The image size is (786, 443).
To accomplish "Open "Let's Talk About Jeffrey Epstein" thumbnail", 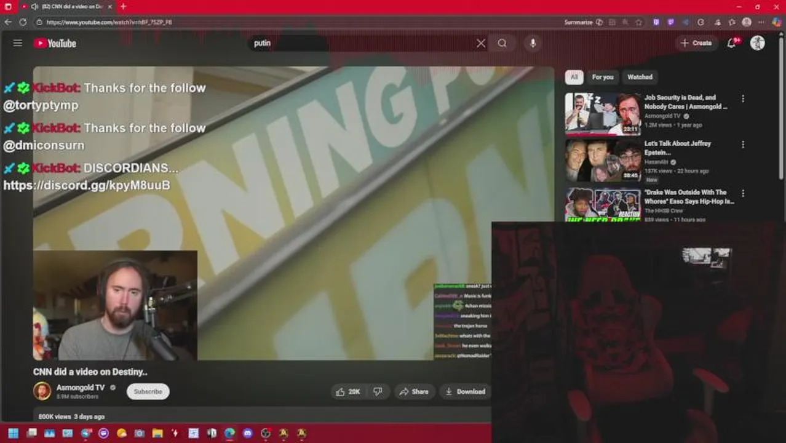I will point(603,160).
